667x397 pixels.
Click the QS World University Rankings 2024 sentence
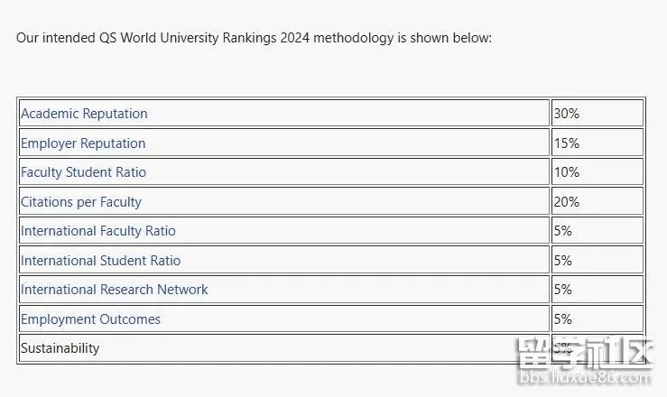pos(254,39)
